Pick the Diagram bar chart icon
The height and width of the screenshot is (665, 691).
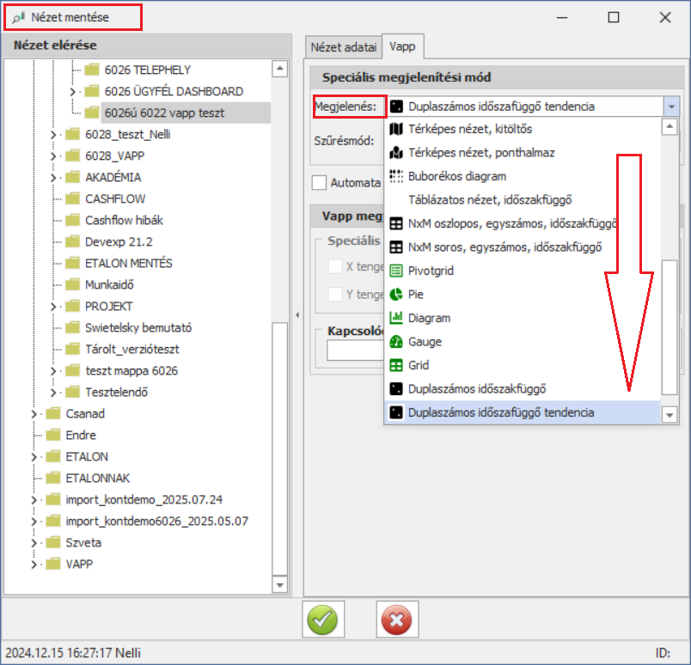point(396,318)
